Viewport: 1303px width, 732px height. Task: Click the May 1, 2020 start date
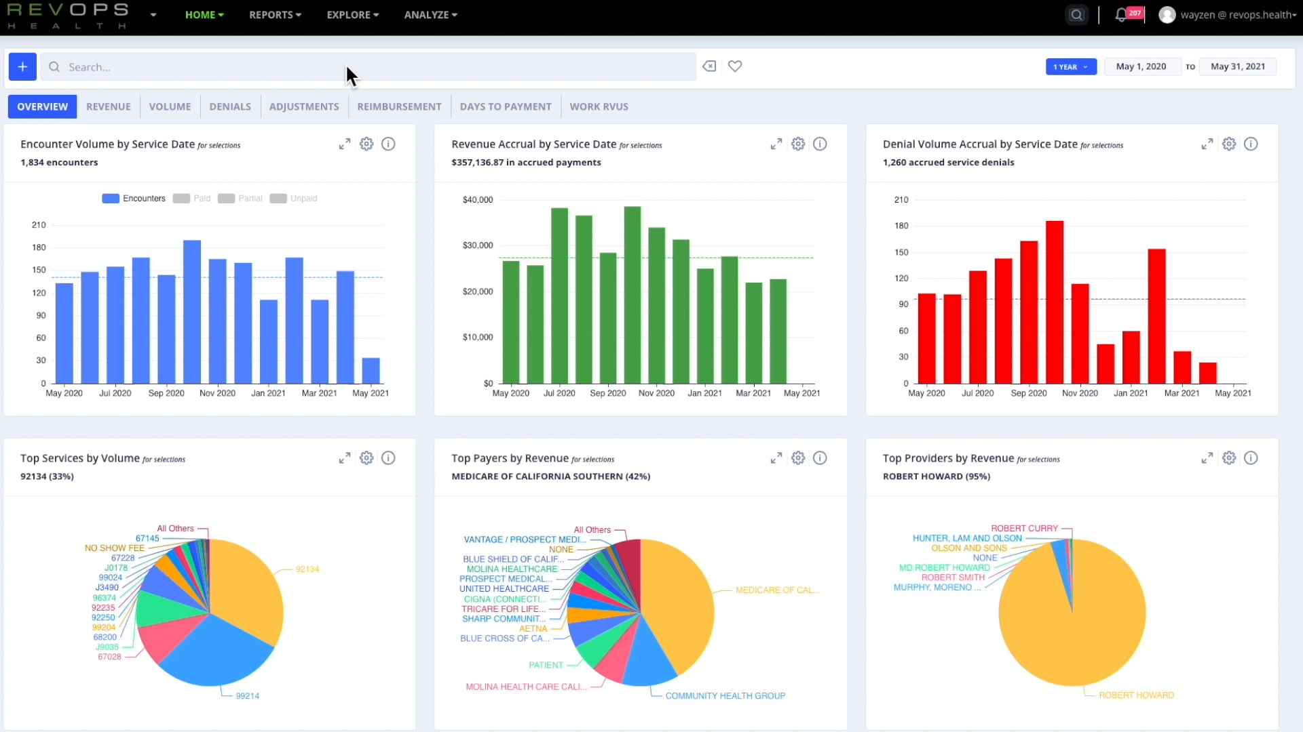[x=1141, y=66]
